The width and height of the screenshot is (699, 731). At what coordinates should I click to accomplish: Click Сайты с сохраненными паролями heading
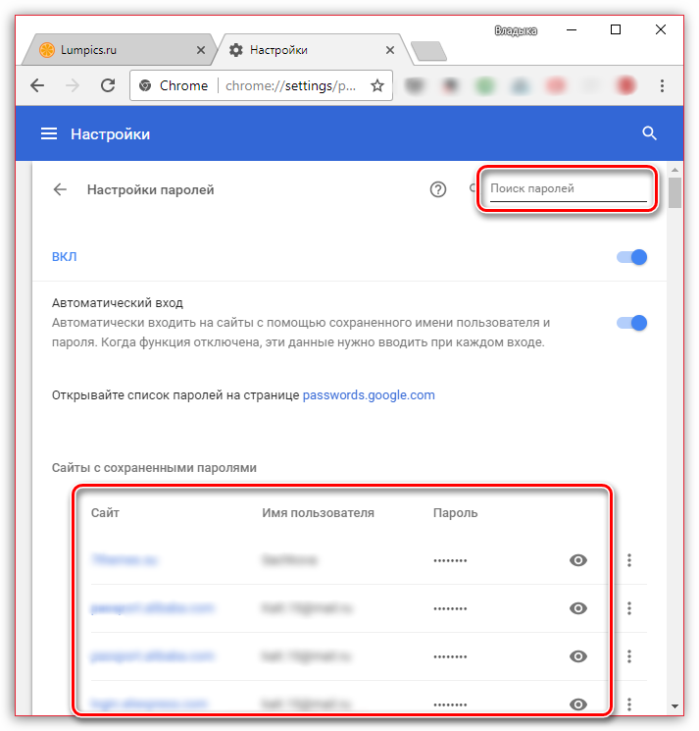[x=154, y=468]
